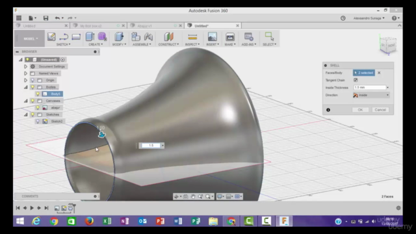Image resolution: width=416 pixels, height=234 pixels.
Task: Open the CONSTRUCT menu
Action: click(x=168, y=44)
